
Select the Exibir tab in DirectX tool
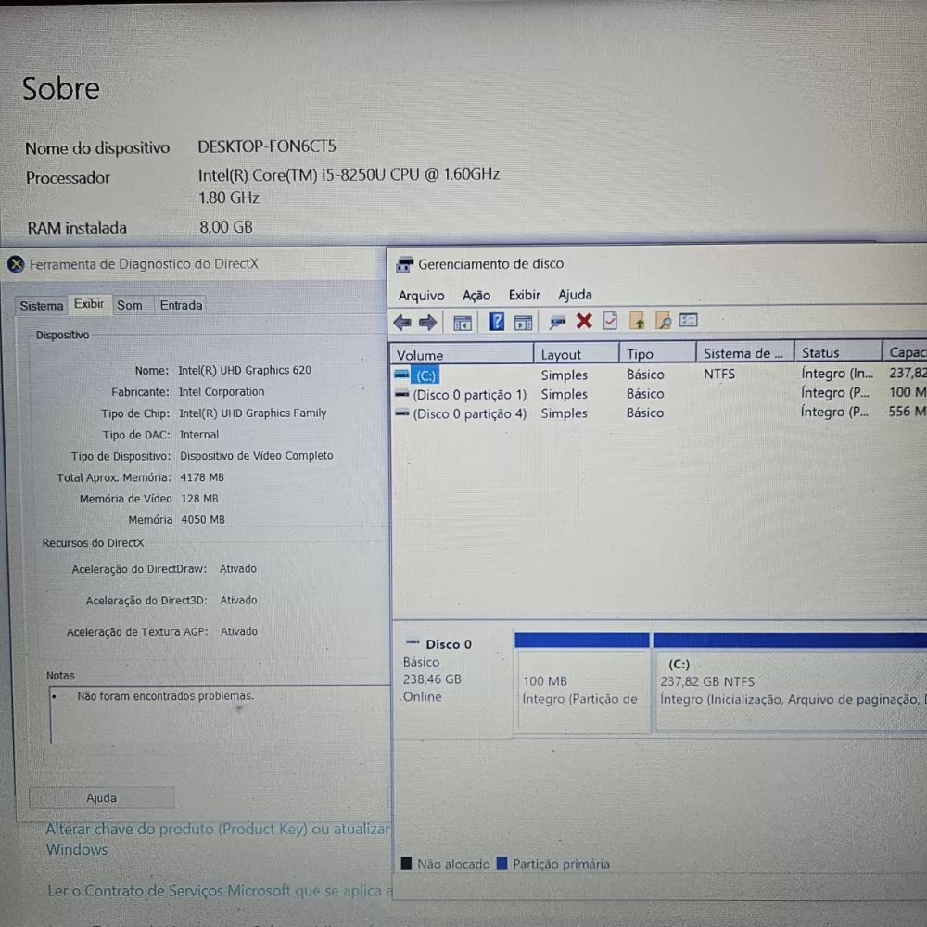(x=89, y=304)
